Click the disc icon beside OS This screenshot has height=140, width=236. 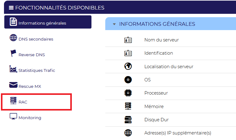[x=128, y=80]
